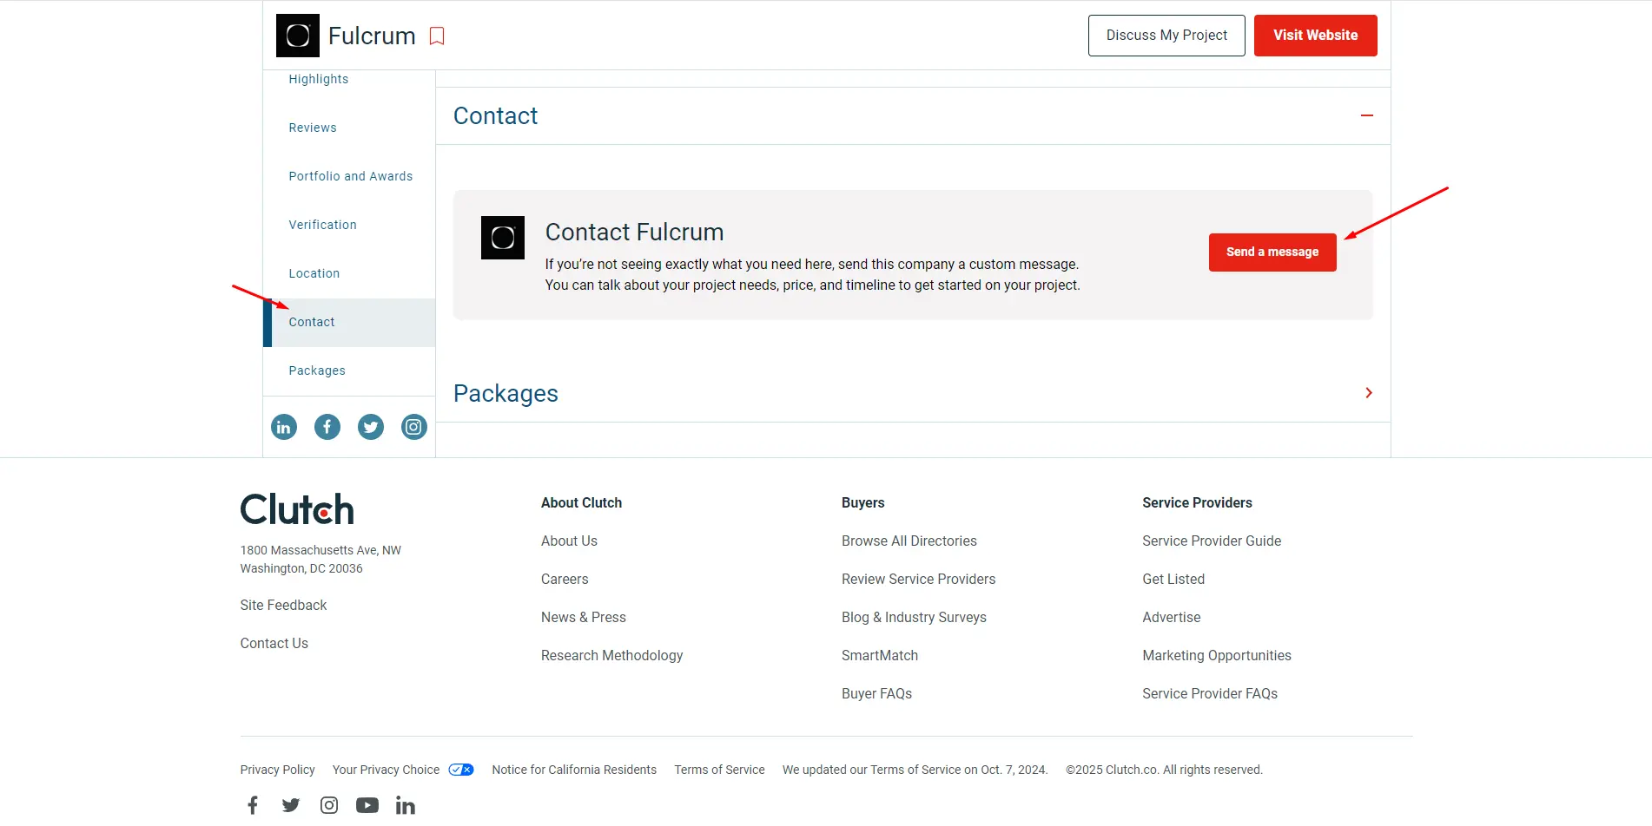
Task: Click the Packages section heading
Action: [506, 393]
